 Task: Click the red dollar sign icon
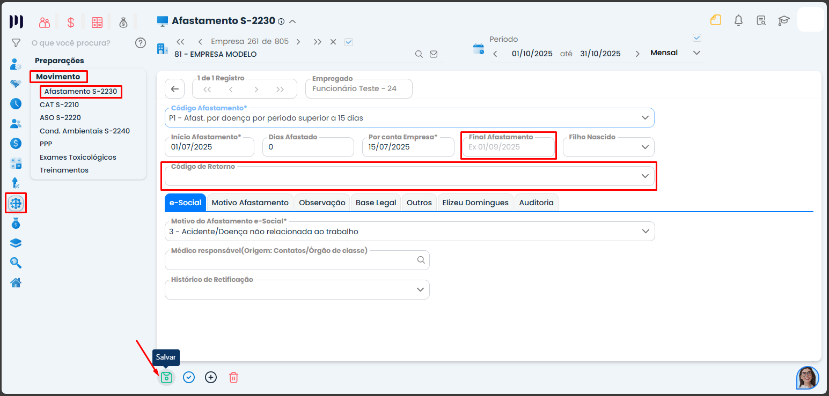pos(71,22)
